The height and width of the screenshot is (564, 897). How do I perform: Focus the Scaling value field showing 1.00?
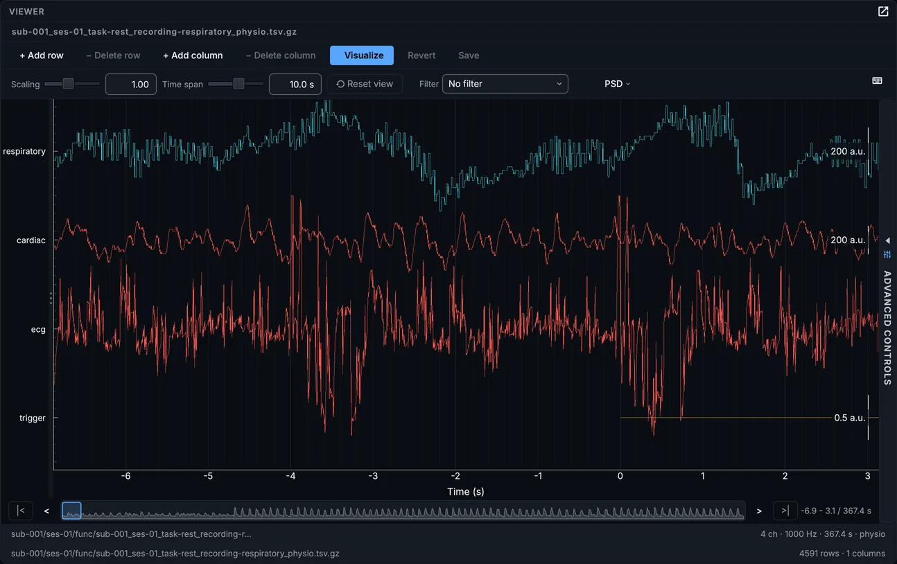(131, 84)
